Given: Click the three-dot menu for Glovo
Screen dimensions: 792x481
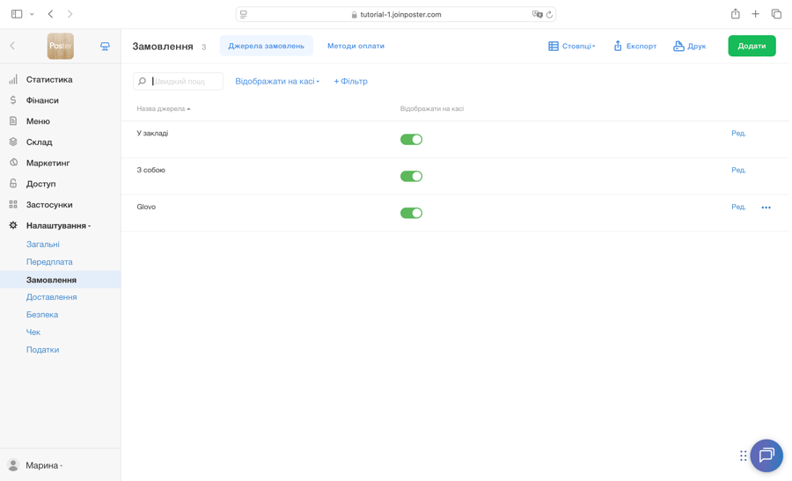Looking at the screenshot, I should click(x=766, y=208).
